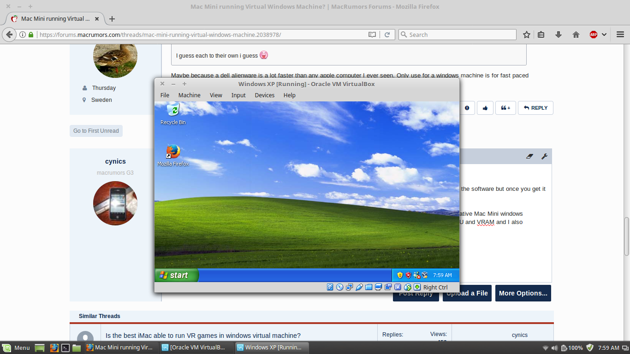
Task: Click the site identity info icon
Action: (x=23, y=35)
